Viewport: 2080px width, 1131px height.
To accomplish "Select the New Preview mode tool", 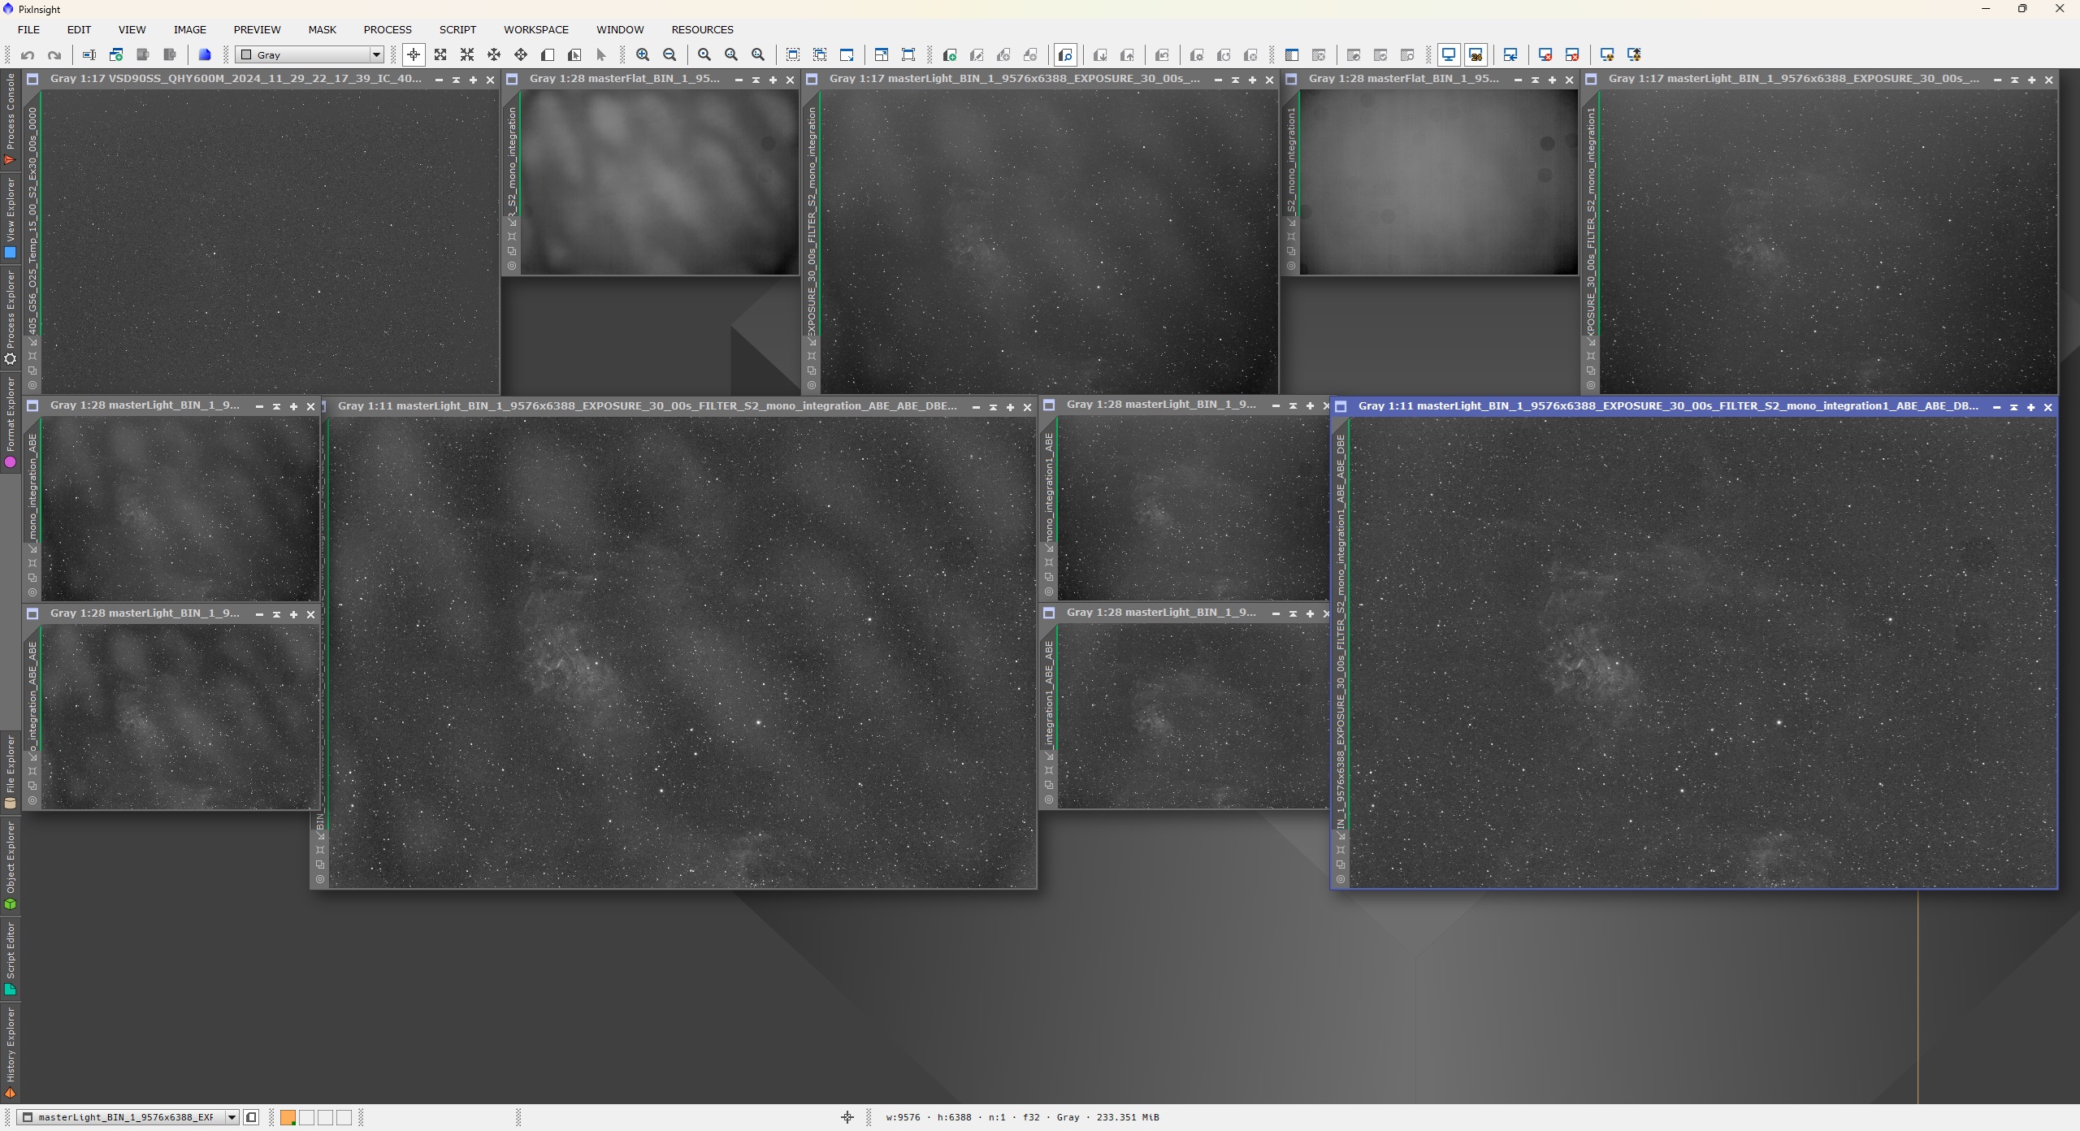I will pyautogui.click(x=548, y=55).
